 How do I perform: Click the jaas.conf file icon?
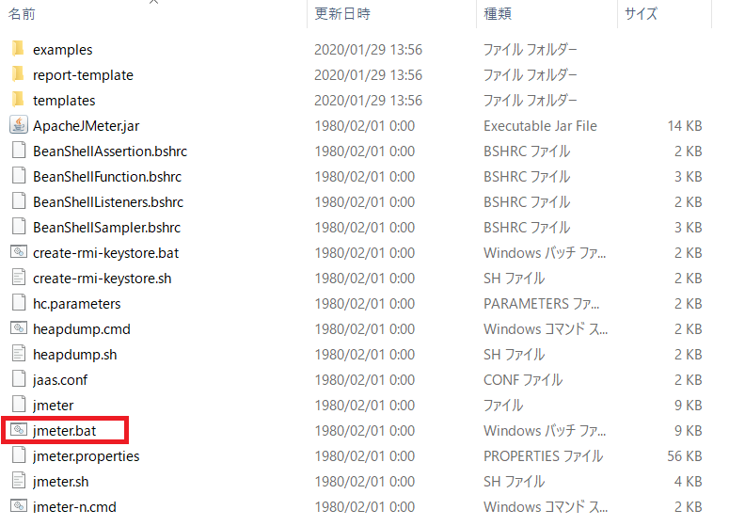(x=19, y=379)
